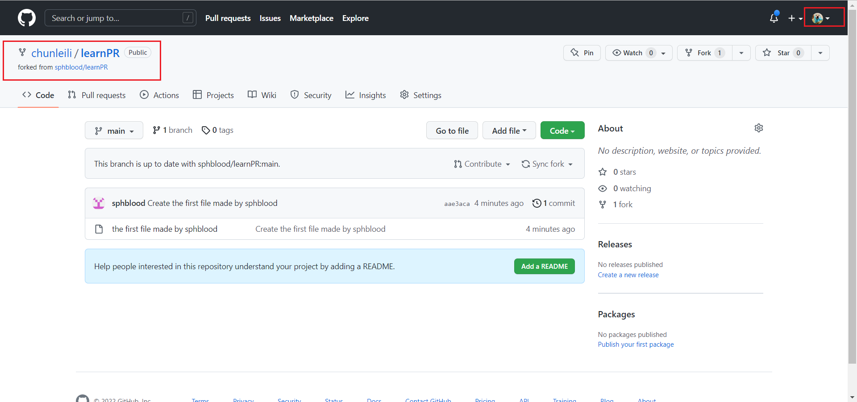The height and width of the screenshot is (402, 857).
Task: Open the Projects tab
Action: click(x=213, y=95)
